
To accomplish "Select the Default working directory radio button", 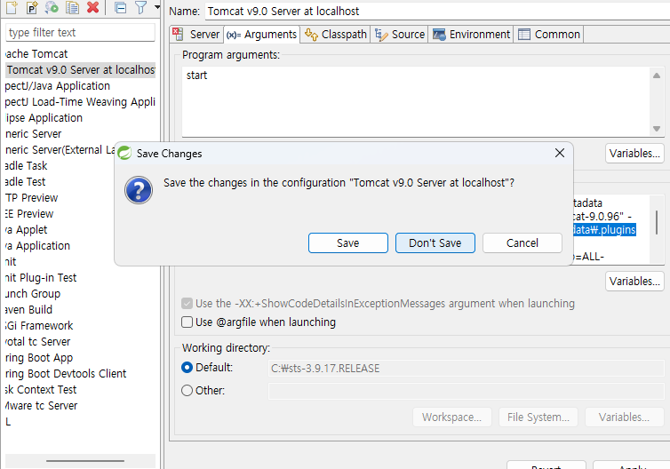I will click(187, 368).
